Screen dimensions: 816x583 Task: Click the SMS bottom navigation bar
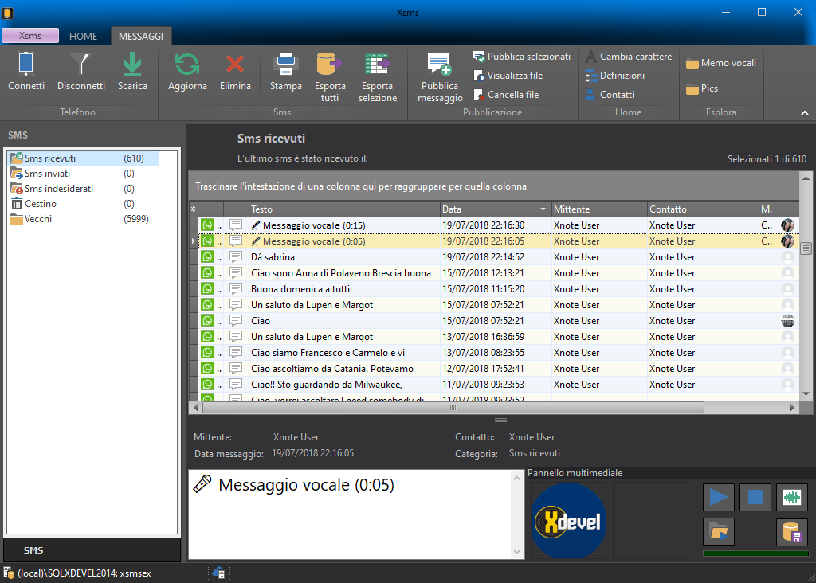(92, 550)
